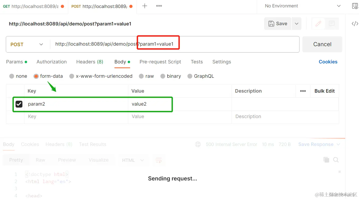Click the request title above URL bar

[70, 24]
